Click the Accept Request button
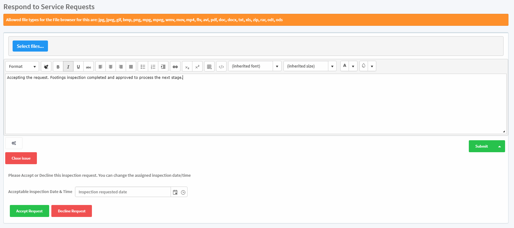 30,211
